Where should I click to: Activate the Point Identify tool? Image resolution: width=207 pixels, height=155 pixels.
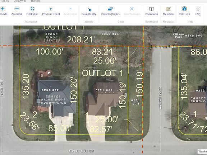pyautogui.click(x=89, y=11)
